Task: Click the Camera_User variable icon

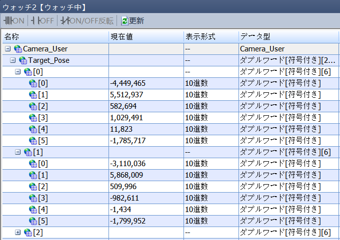Action: (18, 49)
